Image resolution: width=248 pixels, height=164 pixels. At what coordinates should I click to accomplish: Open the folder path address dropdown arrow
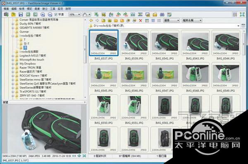pos(238,26)
